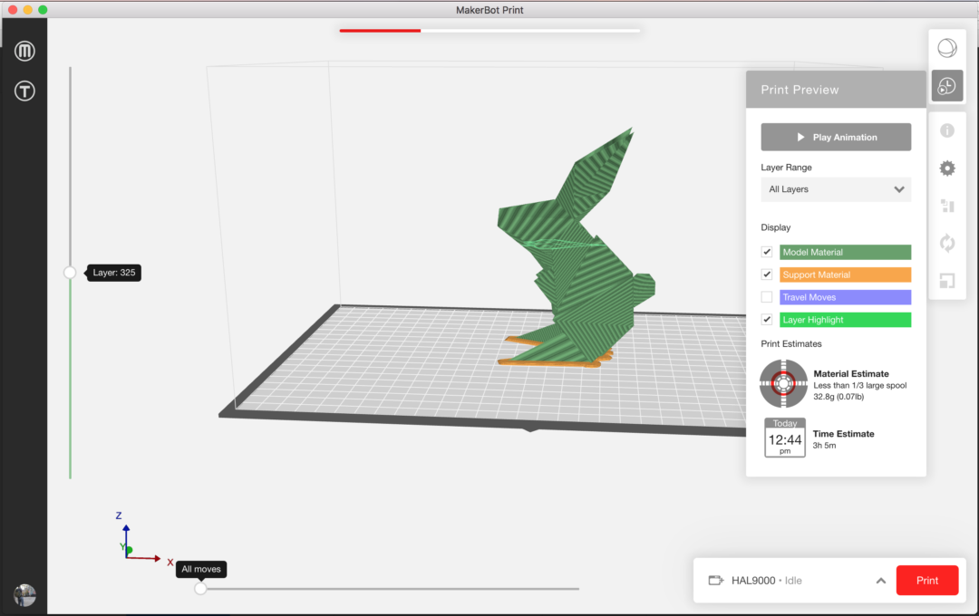Uncheck the Model Material display option
Viewport: 979px width, 616px height.
coord(766,251)
